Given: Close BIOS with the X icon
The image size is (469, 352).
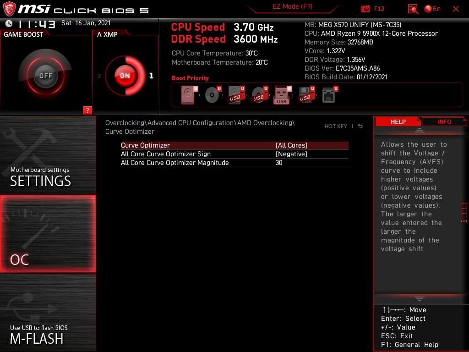Looking at the screenshot, I should tap(456, 9).
